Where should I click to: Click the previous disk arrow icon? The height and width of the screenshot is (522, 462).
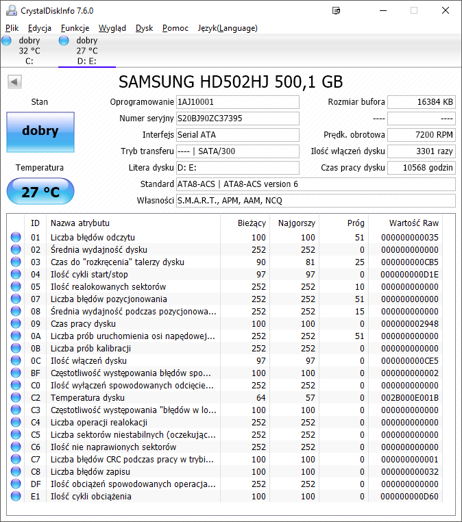pos(14,82)
